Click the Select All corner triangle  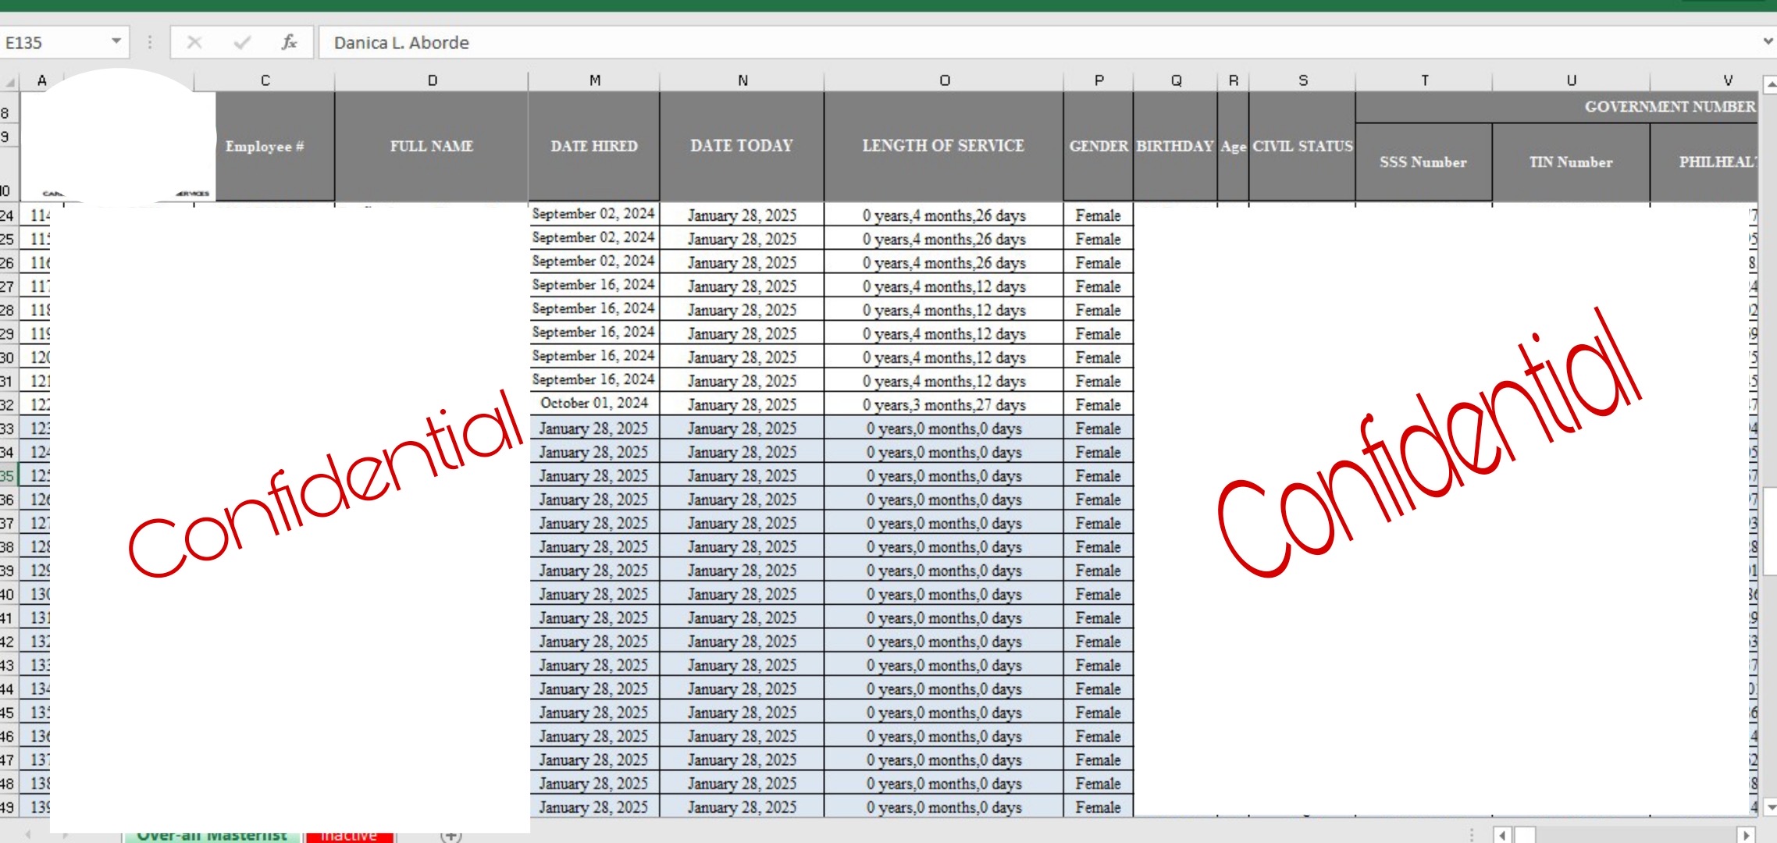[x=10, y=81]
